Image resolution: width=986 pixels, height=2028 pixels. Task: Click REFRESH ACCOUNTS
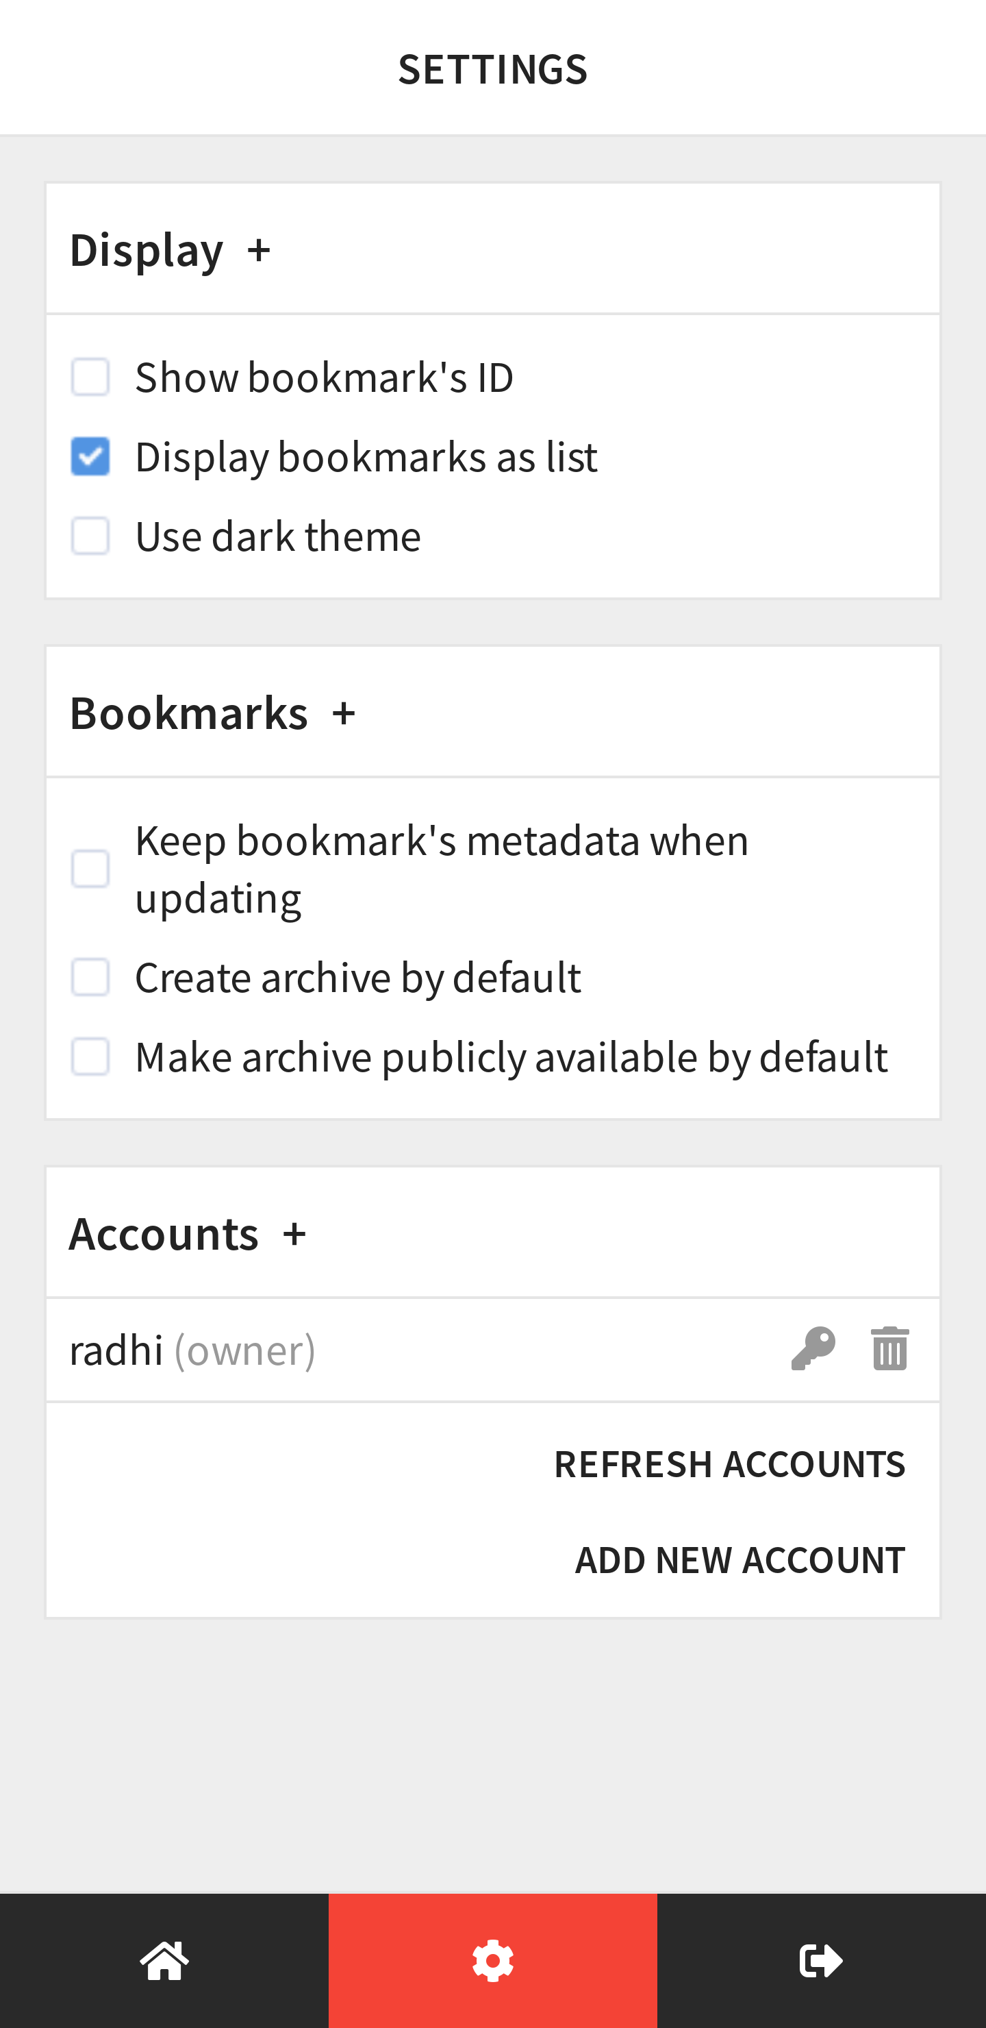pyautogui.click(x=729, y=1464)
